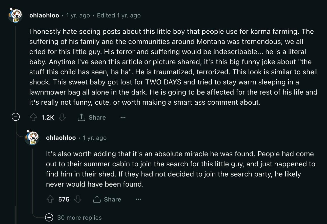
Task: Upvote the reply with 575 votes
Action: pos(50,199)
